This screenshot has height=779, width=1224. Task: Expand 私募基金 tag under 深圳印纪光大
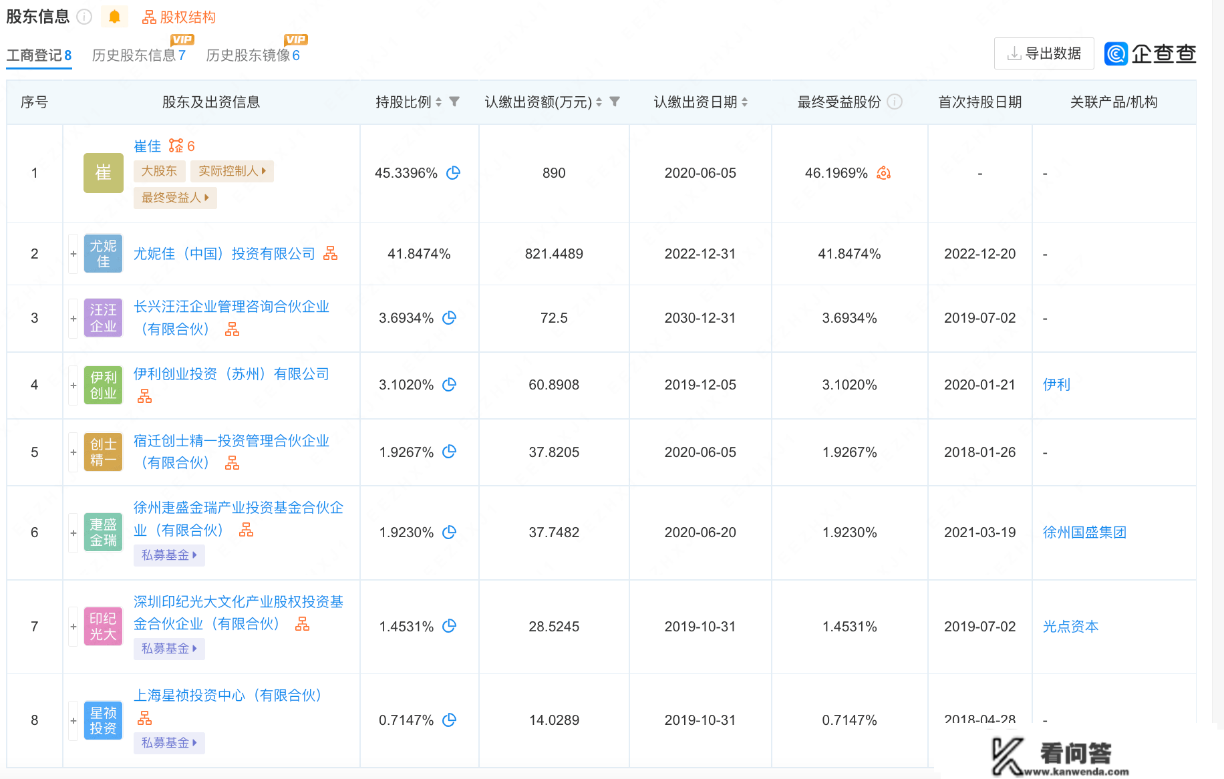pos(169,649)
